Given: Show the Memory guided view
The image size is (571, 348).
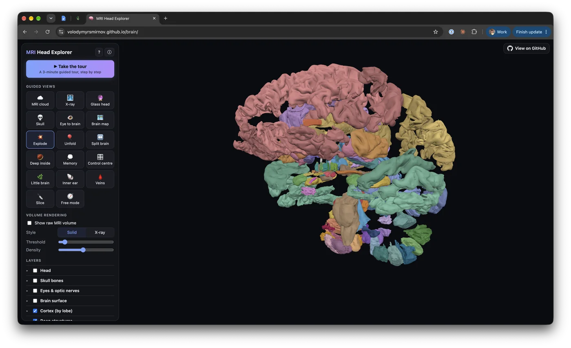Looking at the screenshot, I should tap(70, 159).
